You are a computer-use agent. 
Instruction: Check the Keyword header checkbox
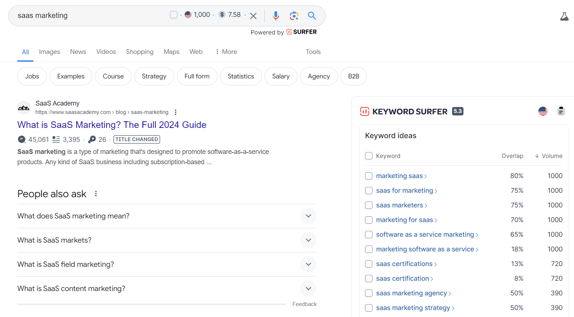[368, 155]
